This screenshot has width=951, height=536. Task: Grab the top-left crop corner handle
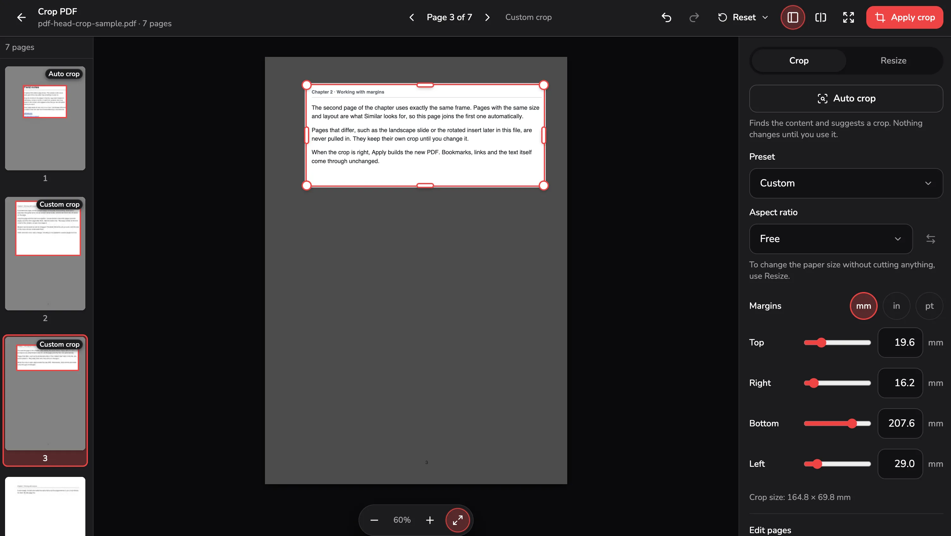point(306,85)
